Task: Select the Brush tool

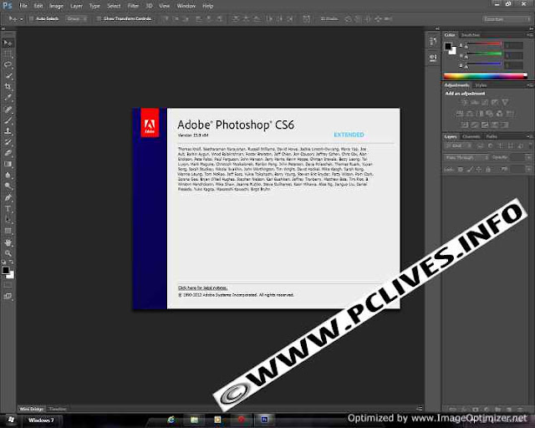Action: pos(8,120)
